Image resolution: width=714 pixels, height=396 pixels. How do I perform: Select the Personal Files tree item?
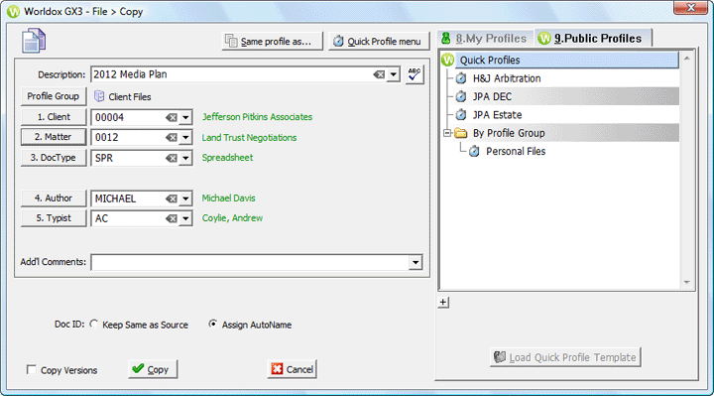(516, 151)
